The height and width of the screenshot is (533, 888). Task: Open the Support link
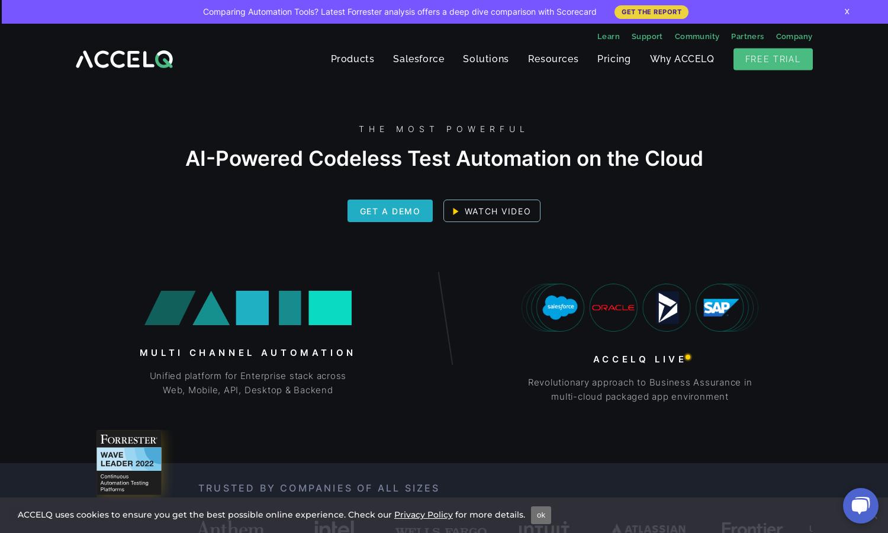[646, 36]
